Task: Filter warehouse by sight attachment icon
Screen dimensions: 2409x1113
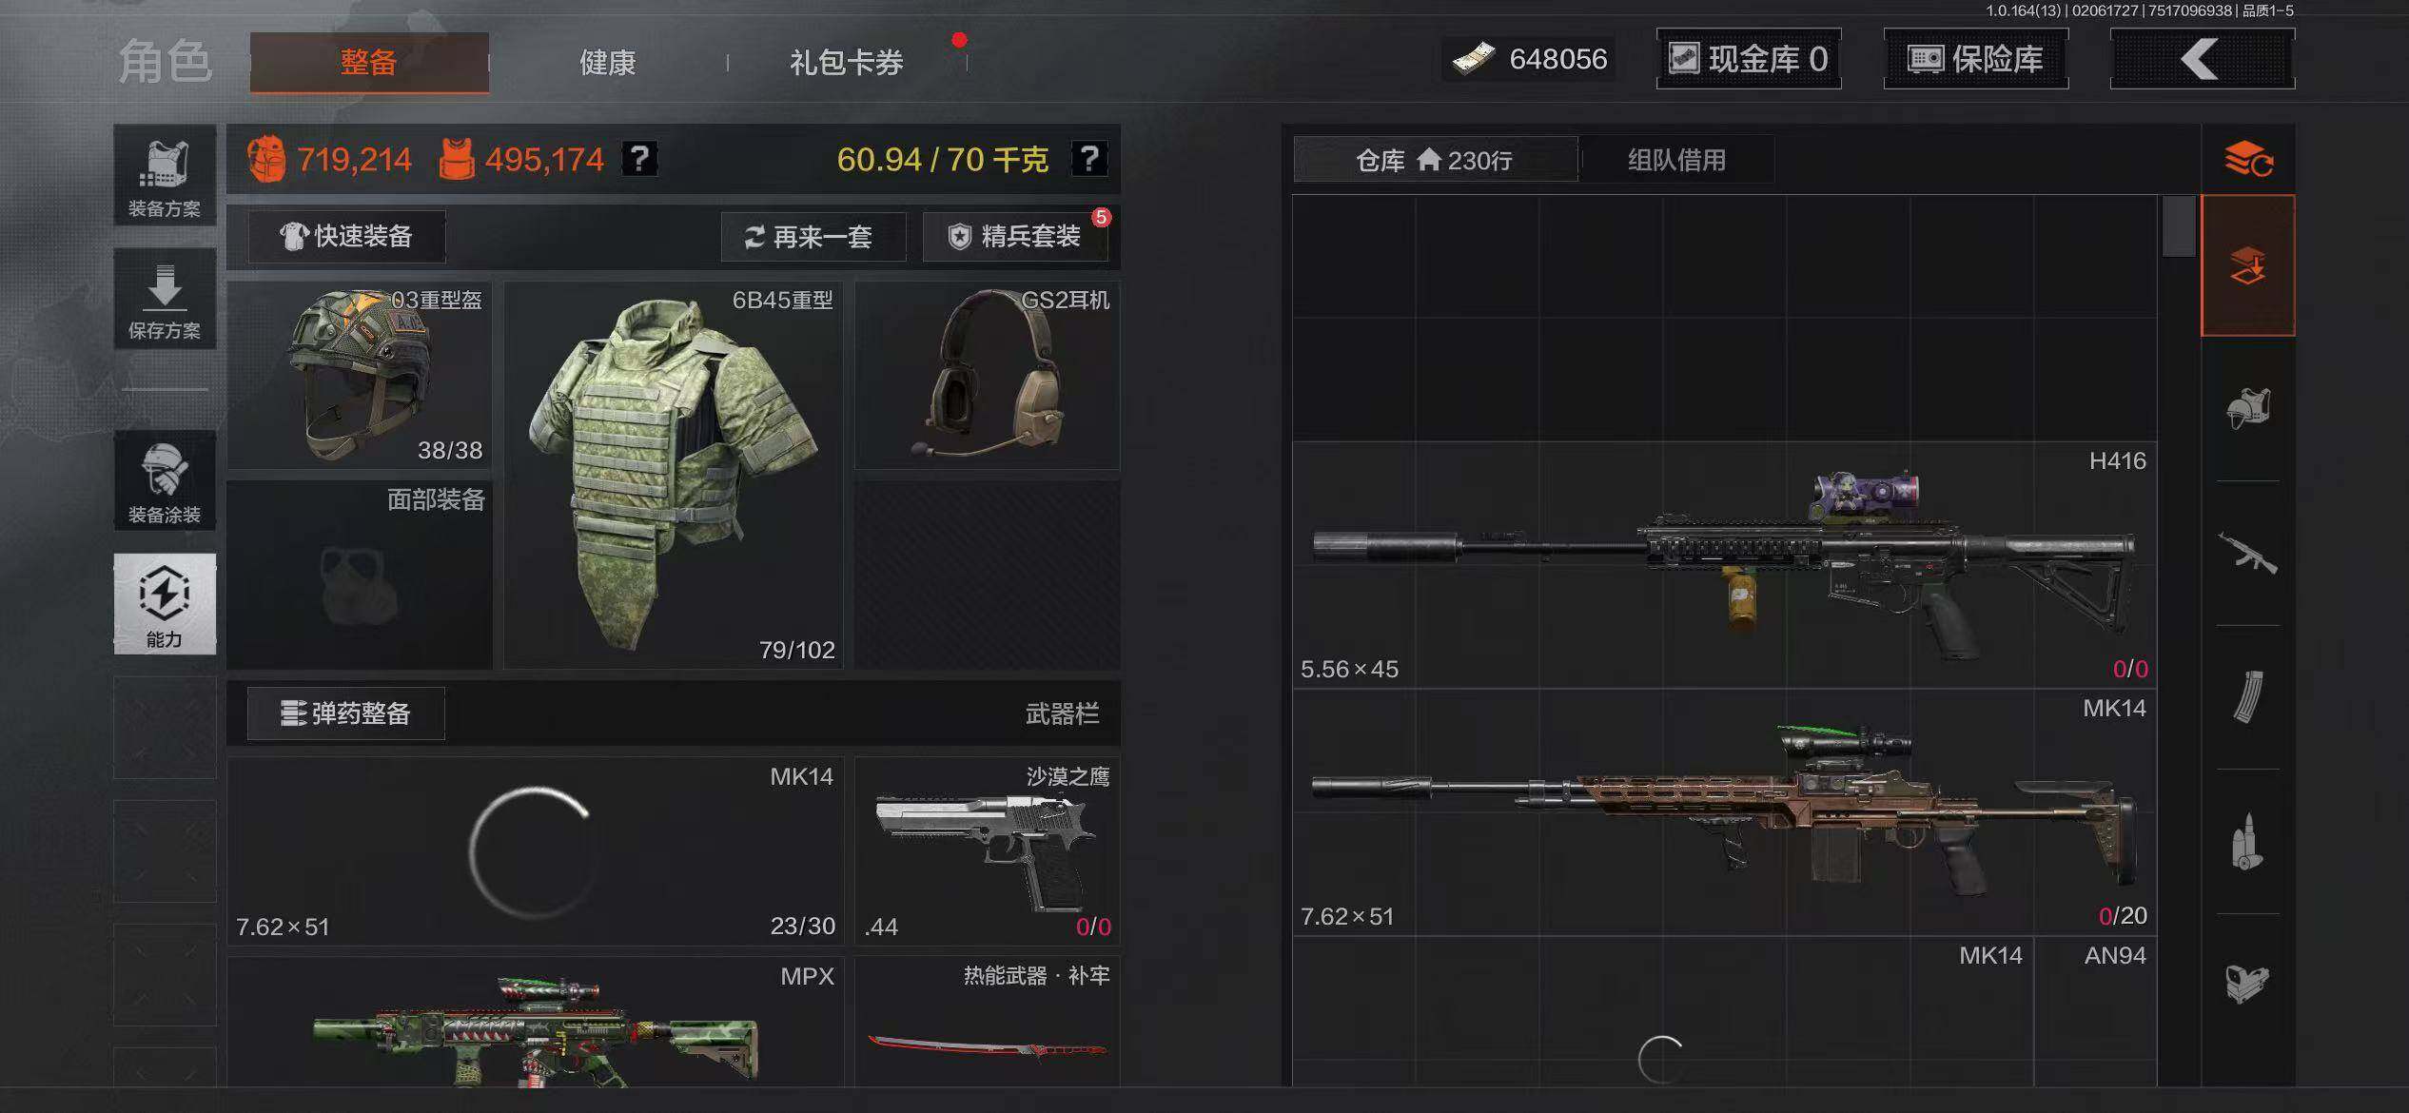Action: click(x=2248, y=984)
